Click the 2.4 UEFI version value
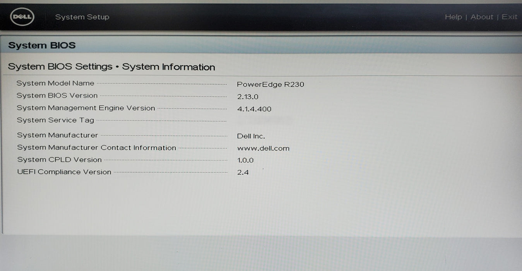Image resolution: width=522 pixels, height=271 pixels. (x=243, y=173)
